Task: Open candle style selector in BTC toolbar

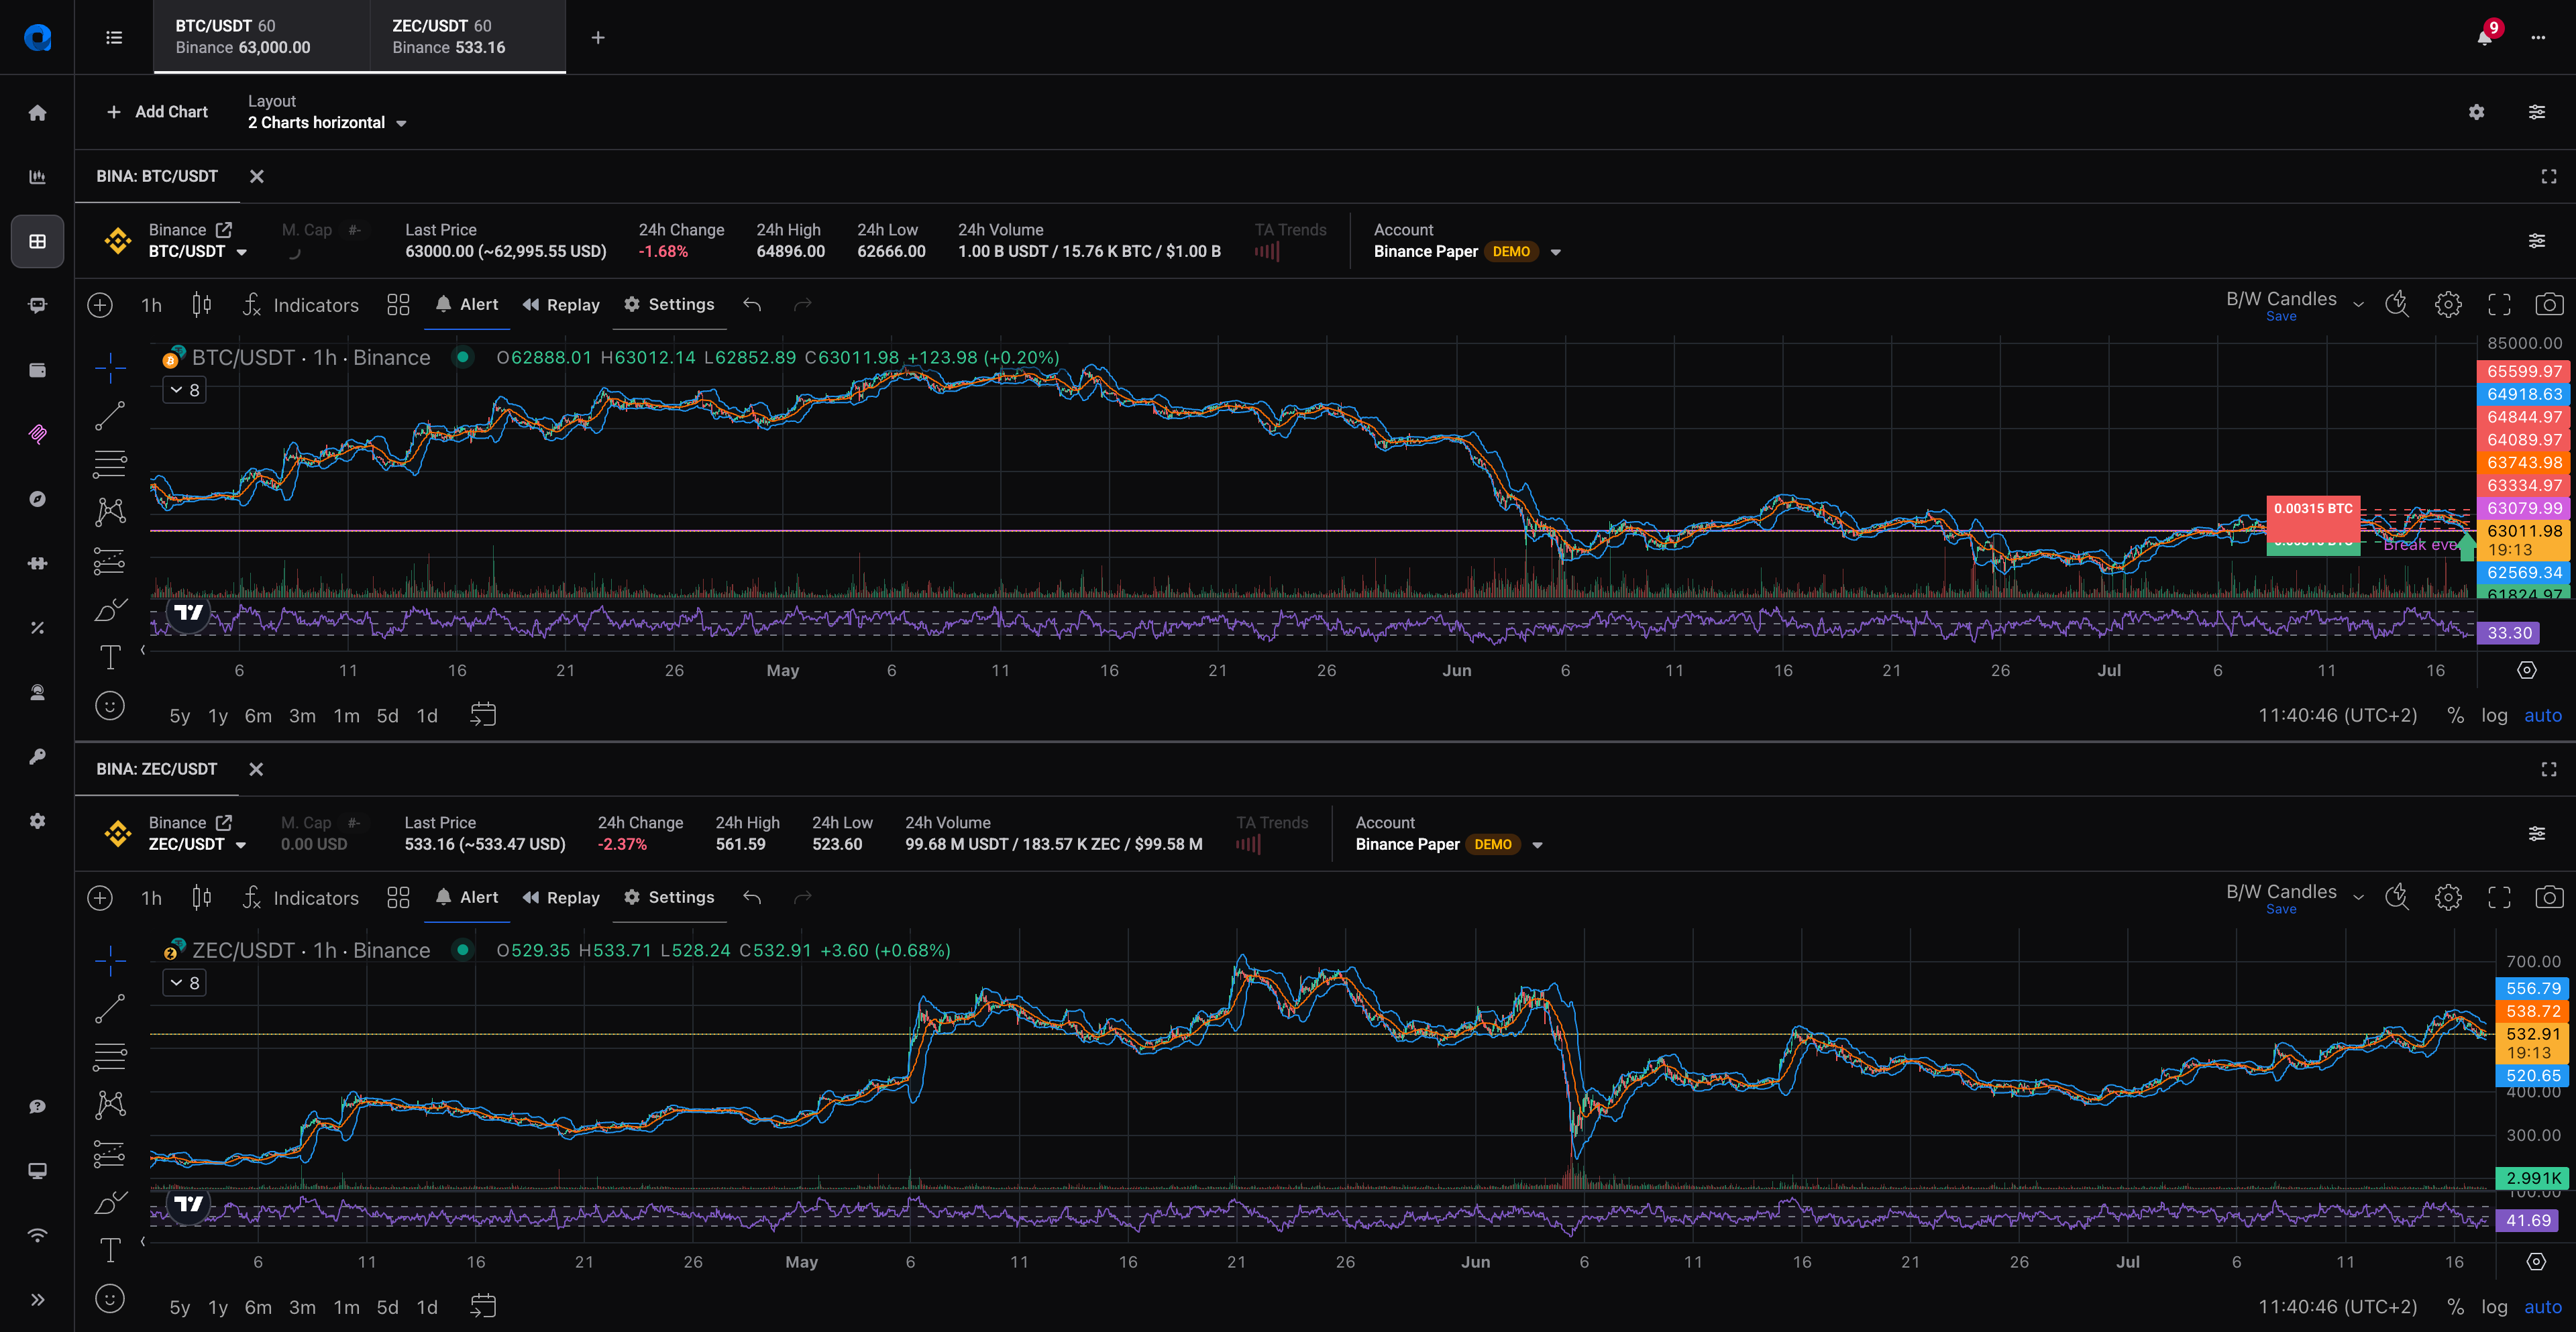Action: click(x=201, y=305)
